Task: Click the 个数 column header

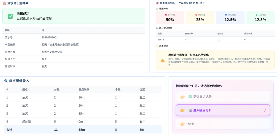Action: [118, 89]
